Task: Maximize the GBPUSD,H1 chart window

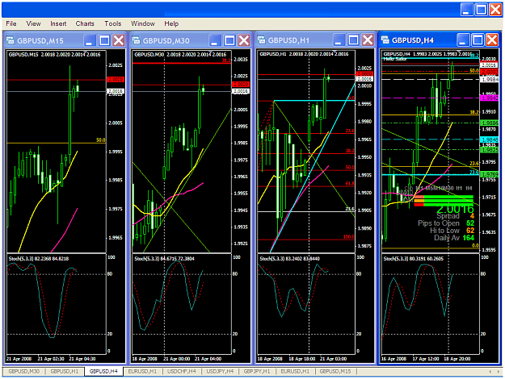Action: tap(353, 40)
